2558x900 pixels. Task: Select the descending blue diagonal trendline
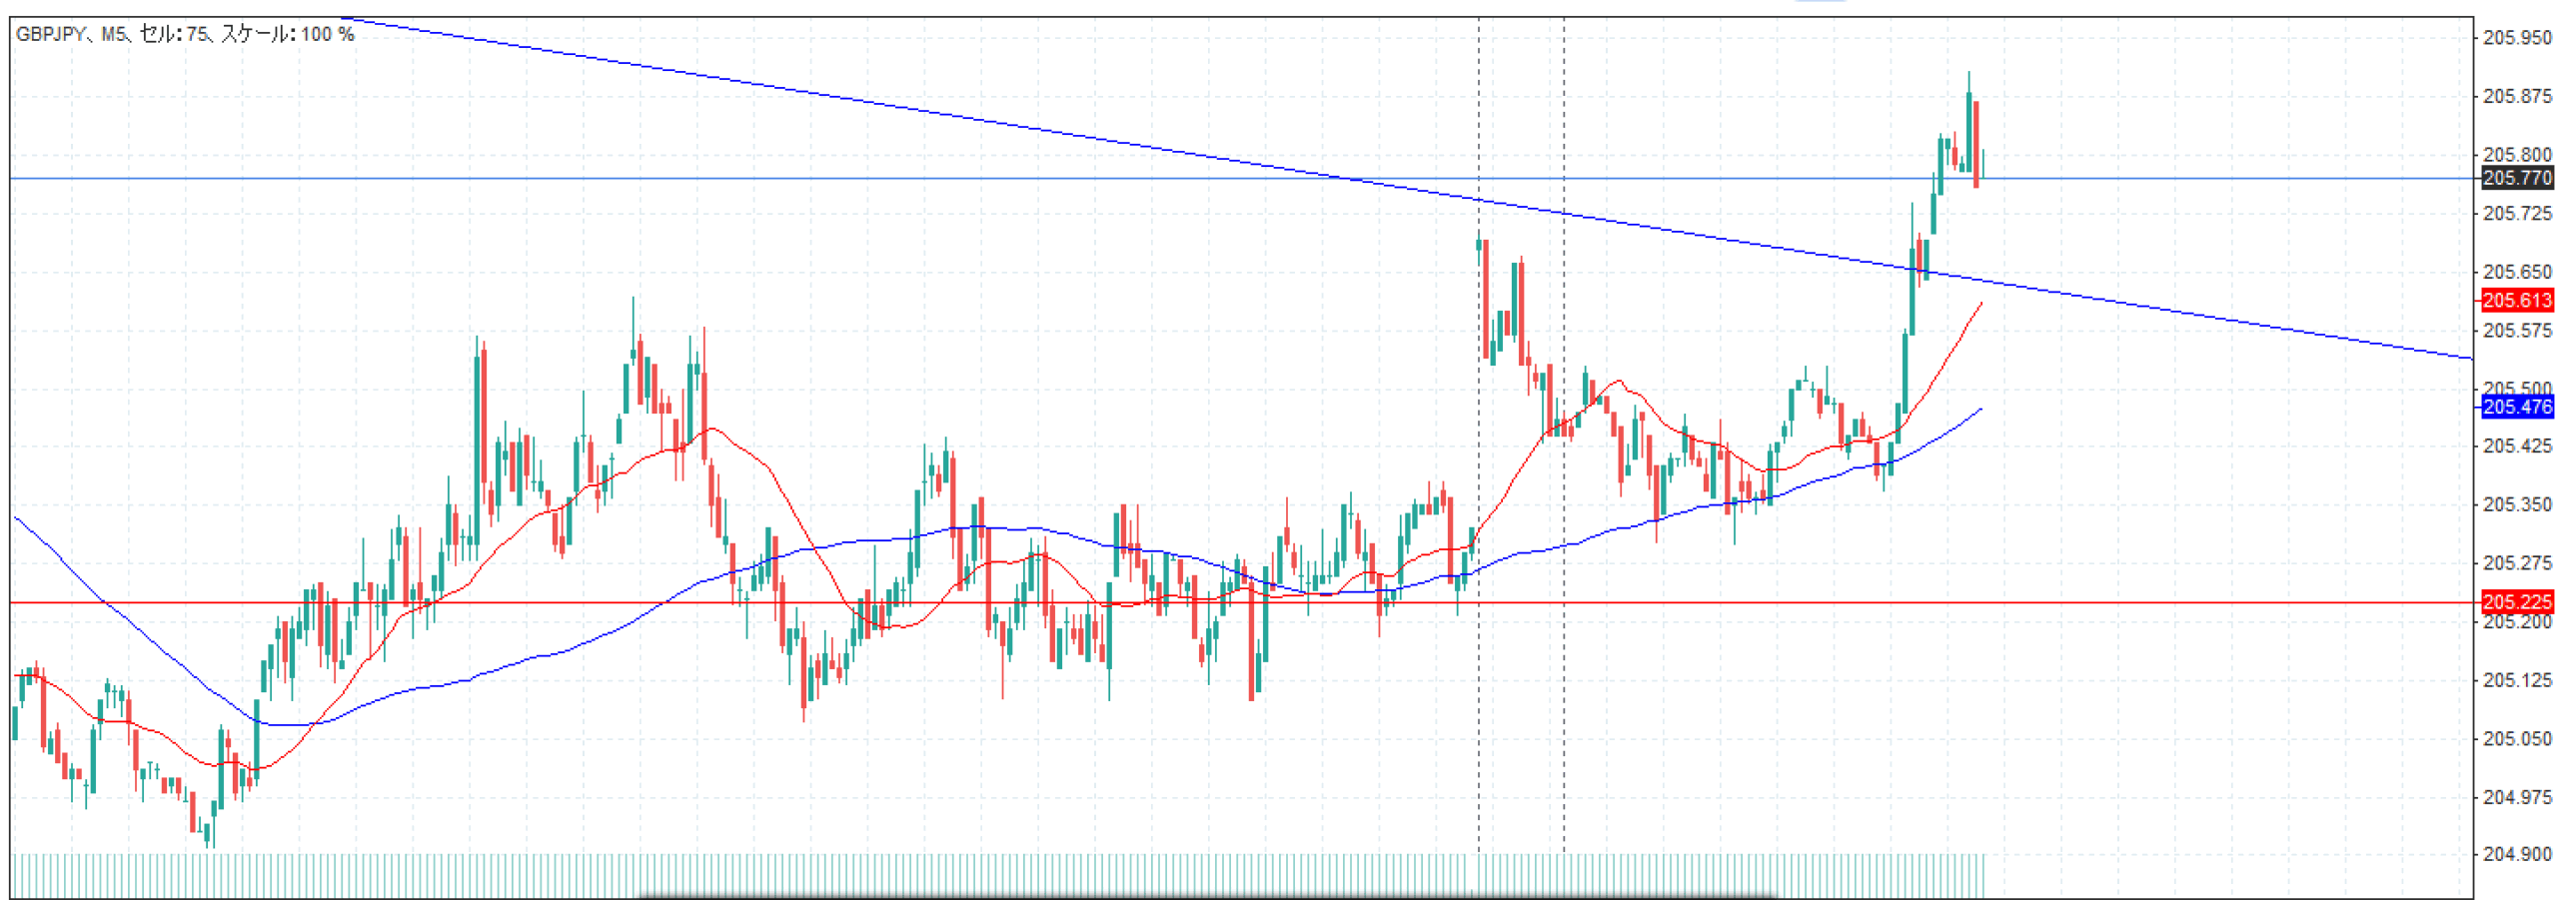[x=1407, y=188]
